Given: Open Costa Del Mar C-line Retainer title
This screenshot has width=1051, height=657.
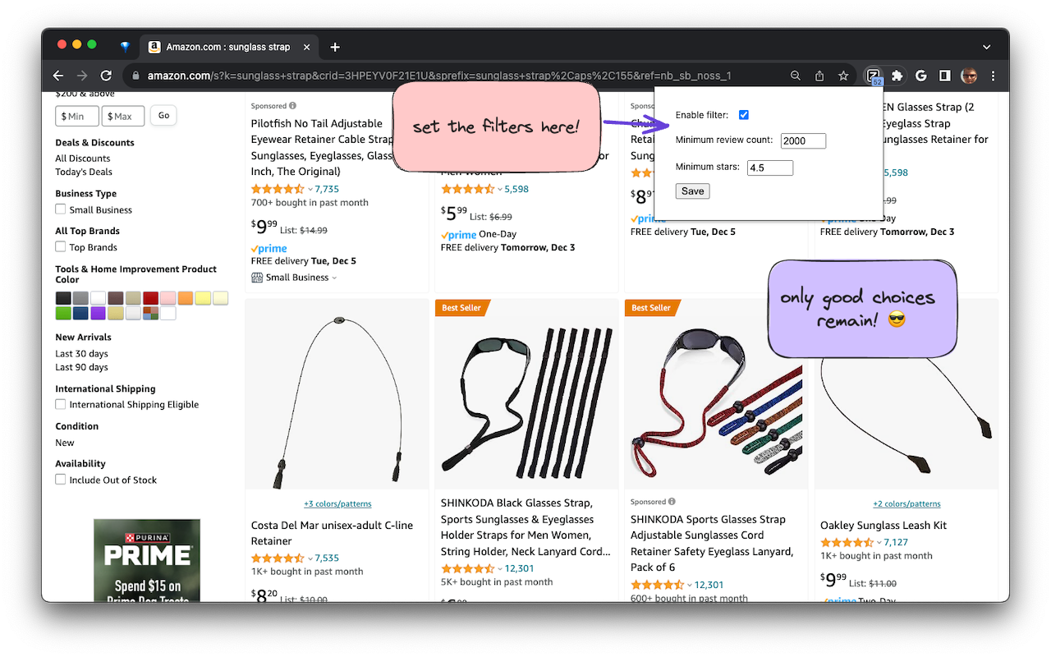Looking at the screenshot, I should point(332,533).
